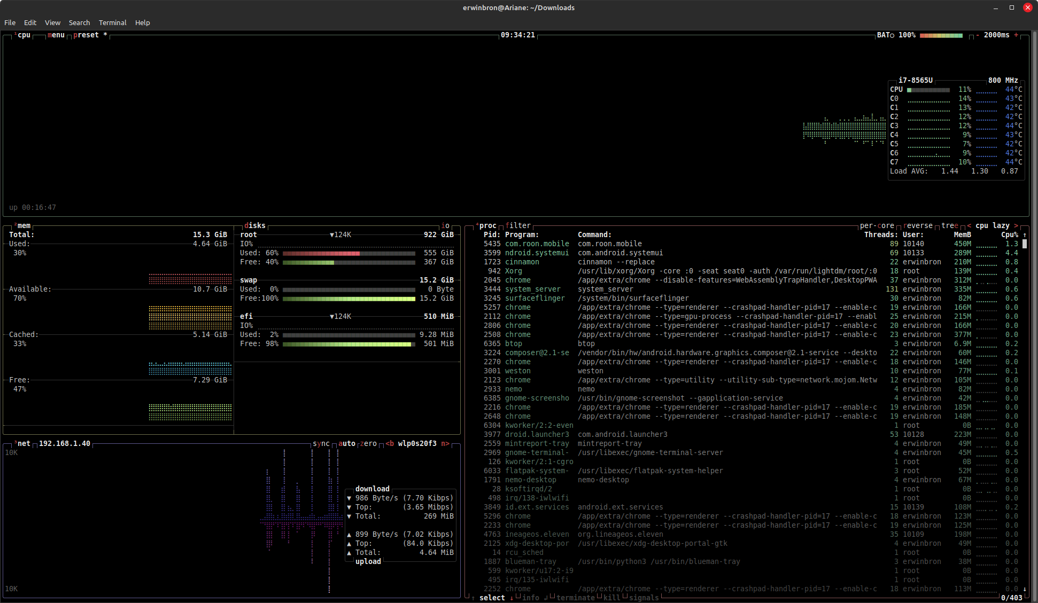This screenshot has height=603, width=1038.
Task: Click the terminate button for processes
Action: tap(575, 598)
